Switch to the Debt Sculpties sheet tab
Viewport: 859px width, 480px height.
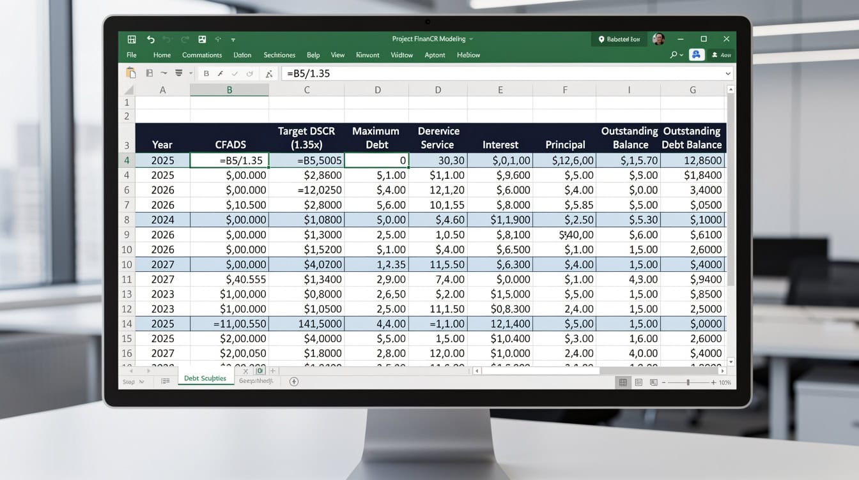(x=205, y=378)
